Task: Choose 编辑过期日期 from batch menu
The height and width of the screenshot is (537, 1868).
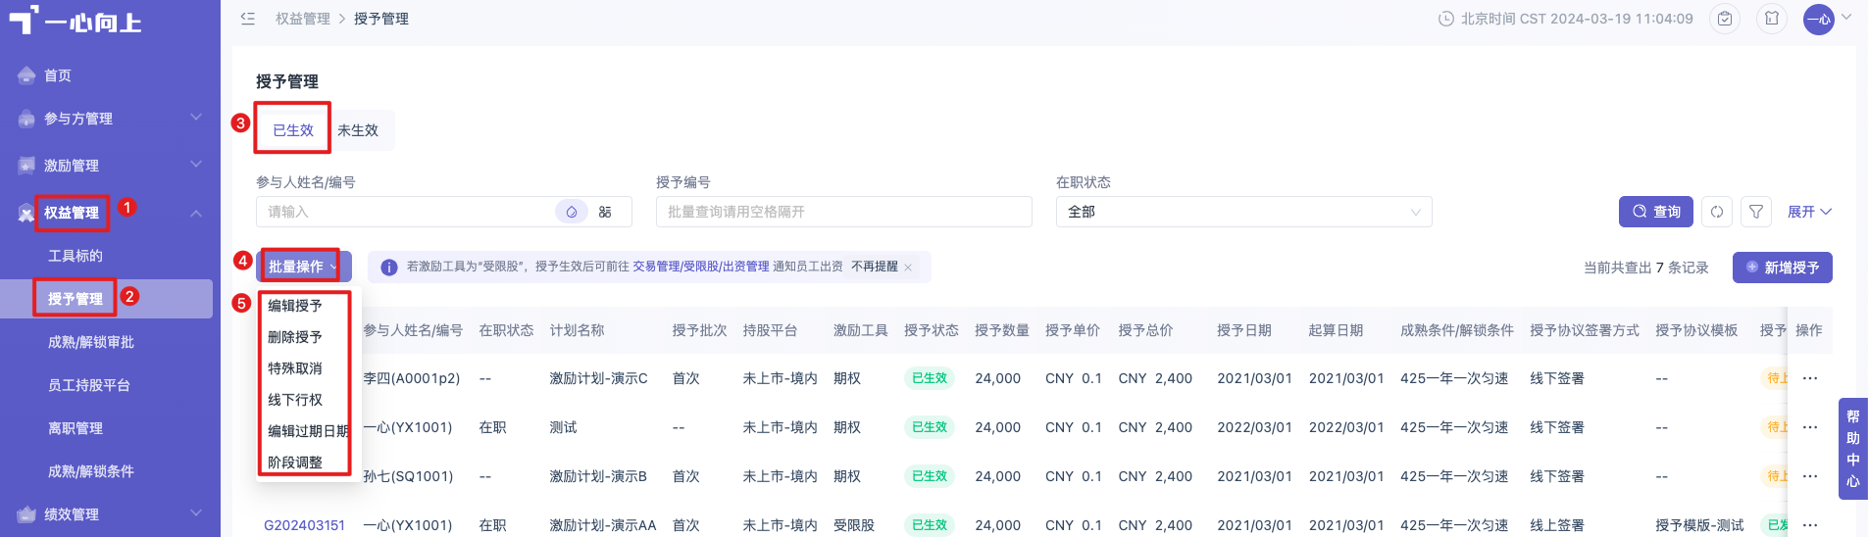Action: tap(308, 431)
